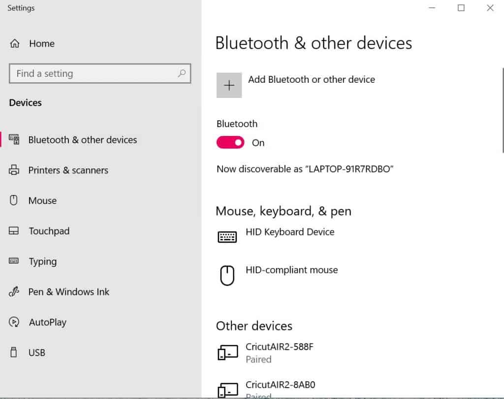Turn off the Bluetooth toggle

click(230, 143)
